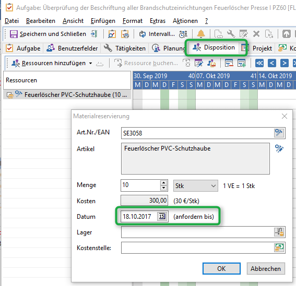Click Speichern und Schließen button
This screenshot has width=296, height=286.
48,34
